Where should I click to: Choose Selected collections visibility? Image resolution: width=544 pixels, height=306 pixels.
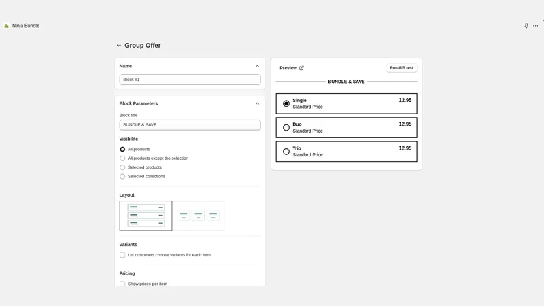tap(122, 176)
